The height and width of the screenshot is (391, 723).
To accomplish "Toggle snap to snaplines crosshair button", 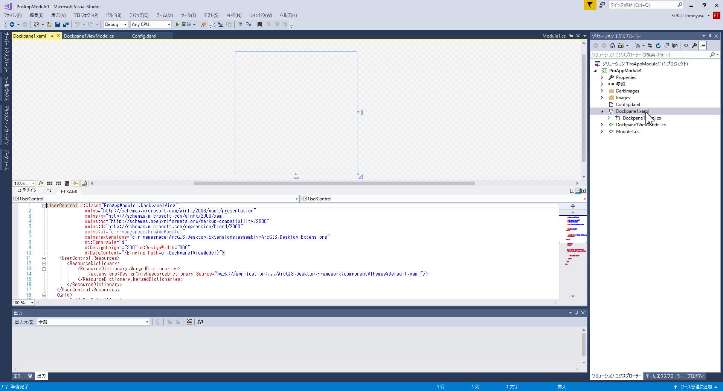I will click(x=76, y=183).
